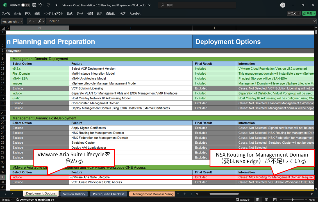Switch to Page Layout view icon
Viewport: 318px width, 202px height.
click(266, 200)
